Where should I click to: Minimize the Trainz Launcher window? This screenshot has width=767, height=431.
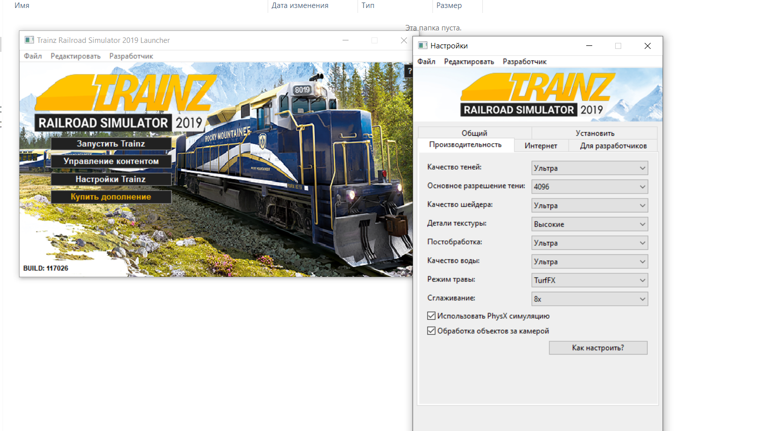click(345, 40)
